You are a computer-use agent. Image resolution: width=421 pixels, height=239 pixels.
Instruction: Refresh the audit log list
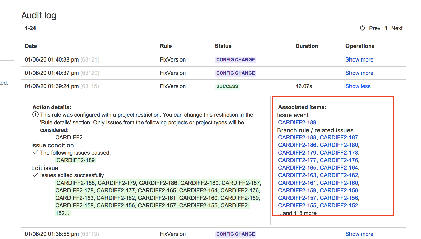pos(362,28)
